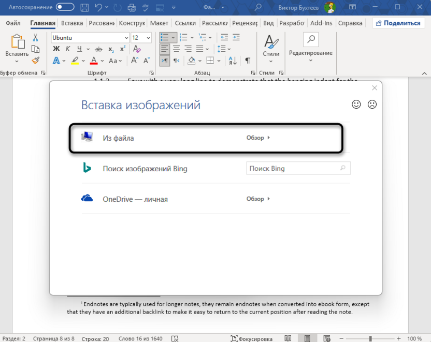Image resolution: width=431 pixels, height=342 pixels.
Task: Browse images Из файла Обзор
Action: [258, 138]
